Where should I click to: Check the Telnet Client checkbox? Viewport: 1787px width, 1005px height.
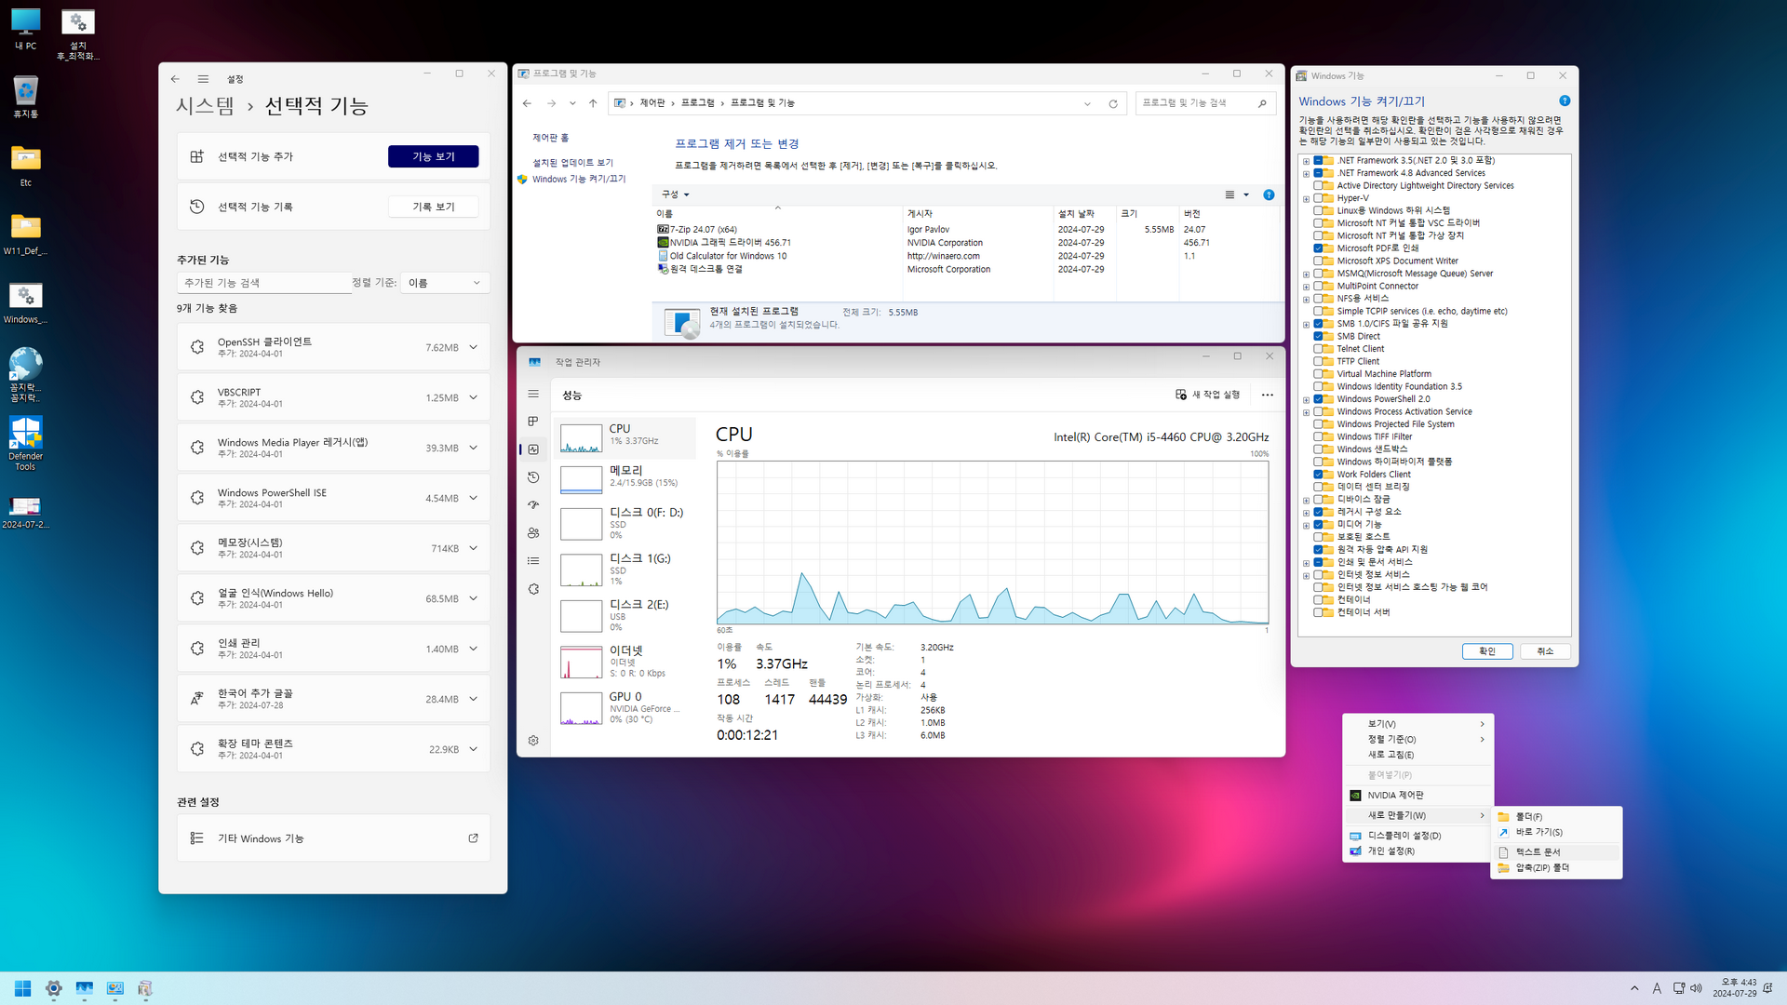[1318, 349]
